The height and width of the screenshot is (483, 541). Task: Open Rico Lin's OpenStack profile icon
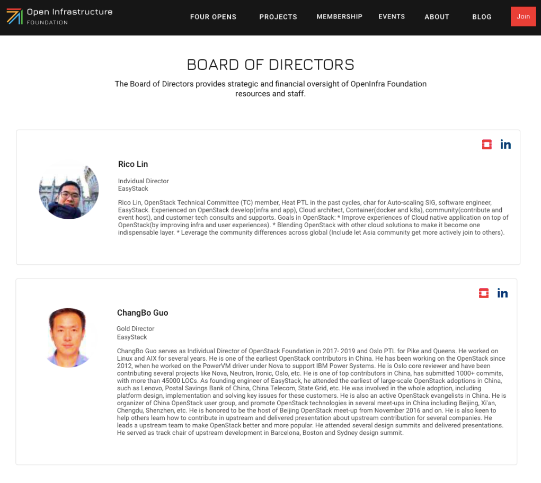click(487, 145)
